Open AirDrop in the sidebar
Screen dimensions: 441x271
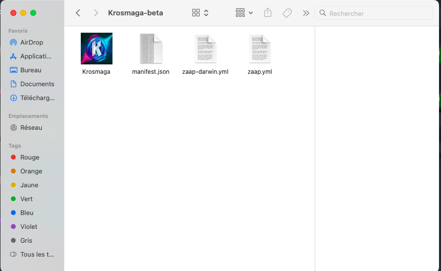tap(33, 43)
